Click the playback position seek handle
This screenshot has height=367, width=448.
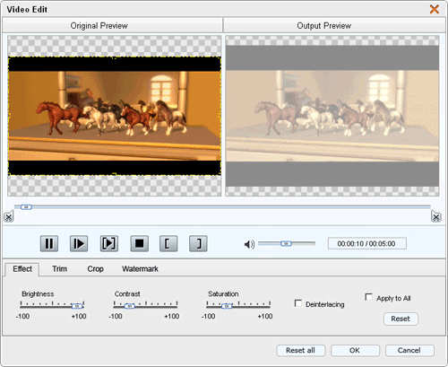[x=26, y=206]
